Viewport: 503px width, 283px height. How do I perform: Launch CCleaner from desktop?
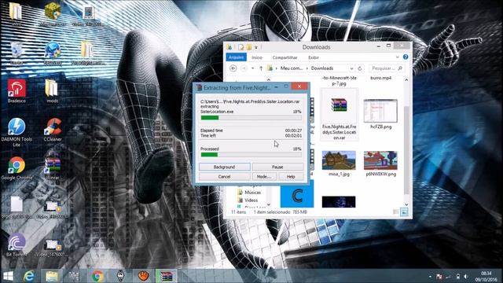pos(53,130)
